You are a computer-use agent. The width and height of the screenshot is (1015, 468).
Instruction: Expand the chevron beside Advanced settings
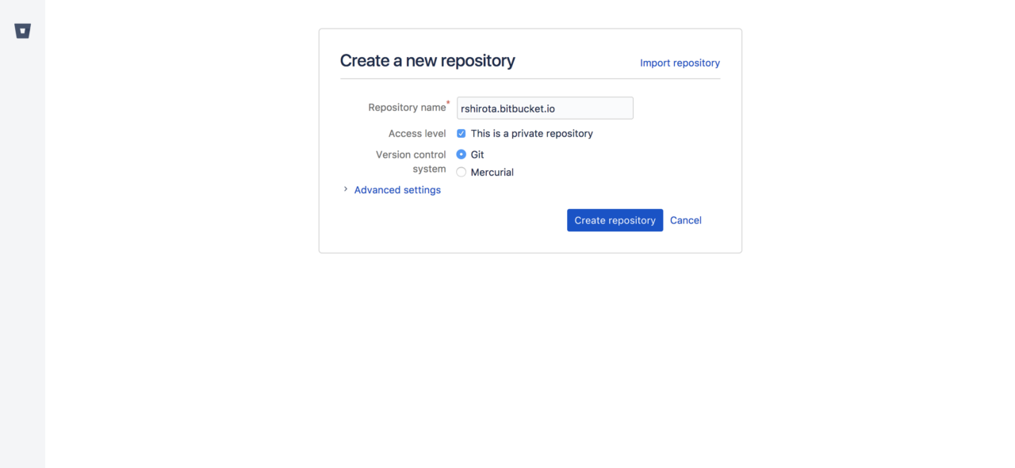pos(346,189)
